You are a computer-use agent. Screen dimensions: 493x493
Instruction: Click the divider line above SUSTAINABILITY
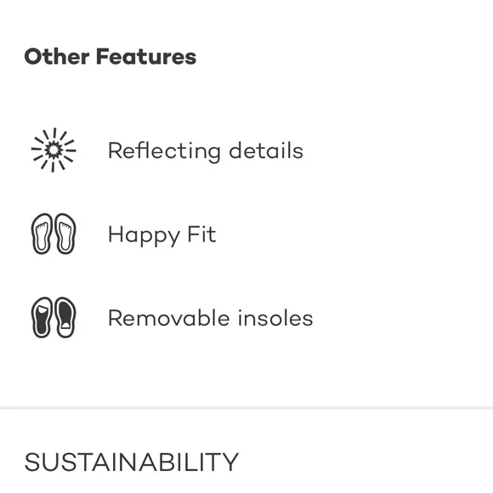(246, 407)
